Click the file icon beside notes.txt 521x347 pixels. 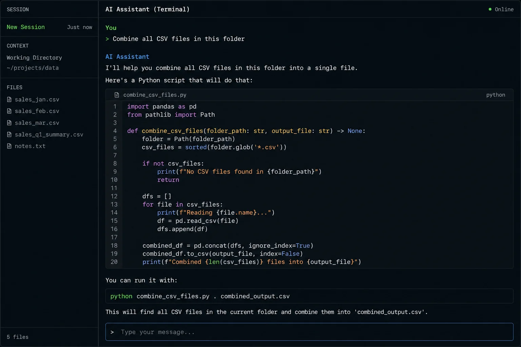coord(9,146)
